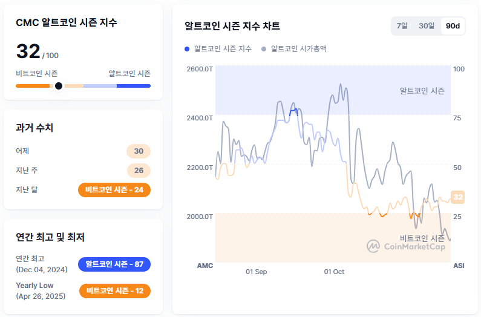481x317 pixels.
Task: Click the 01 Oct timeline marker
Action: [334, 272]
